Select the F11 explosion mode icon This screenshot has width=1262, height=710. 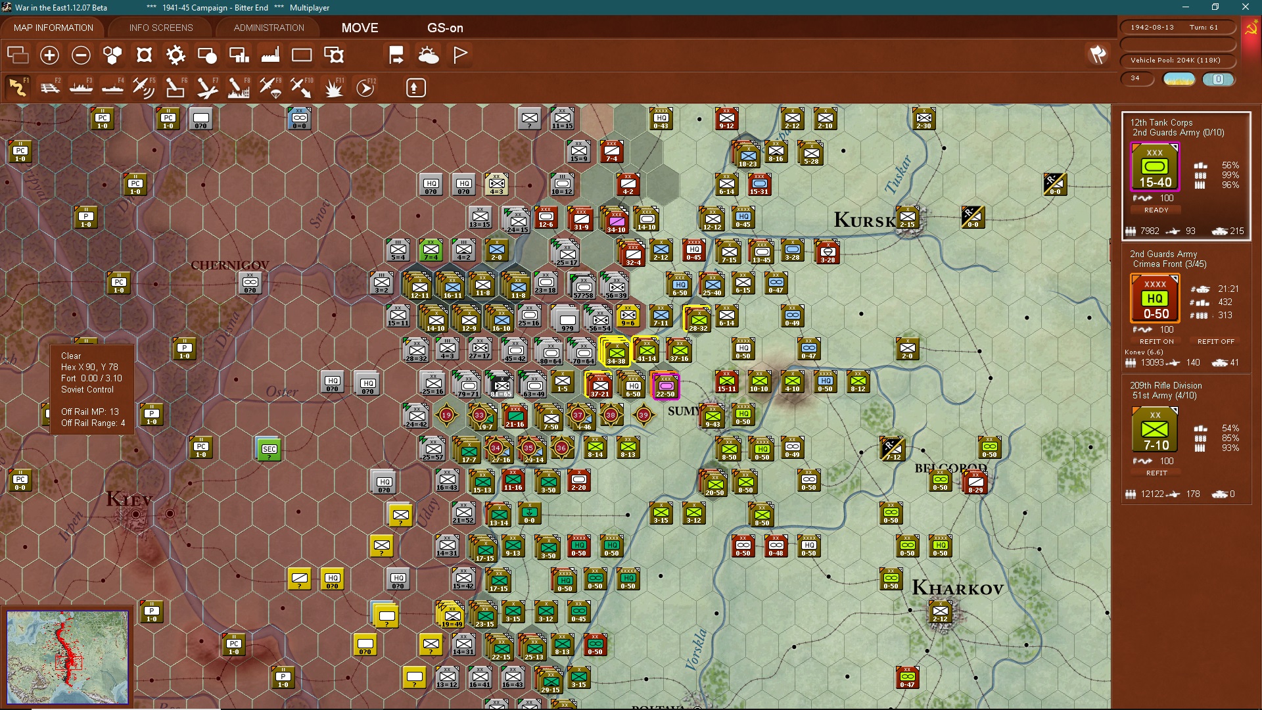[x=334, y=87]
